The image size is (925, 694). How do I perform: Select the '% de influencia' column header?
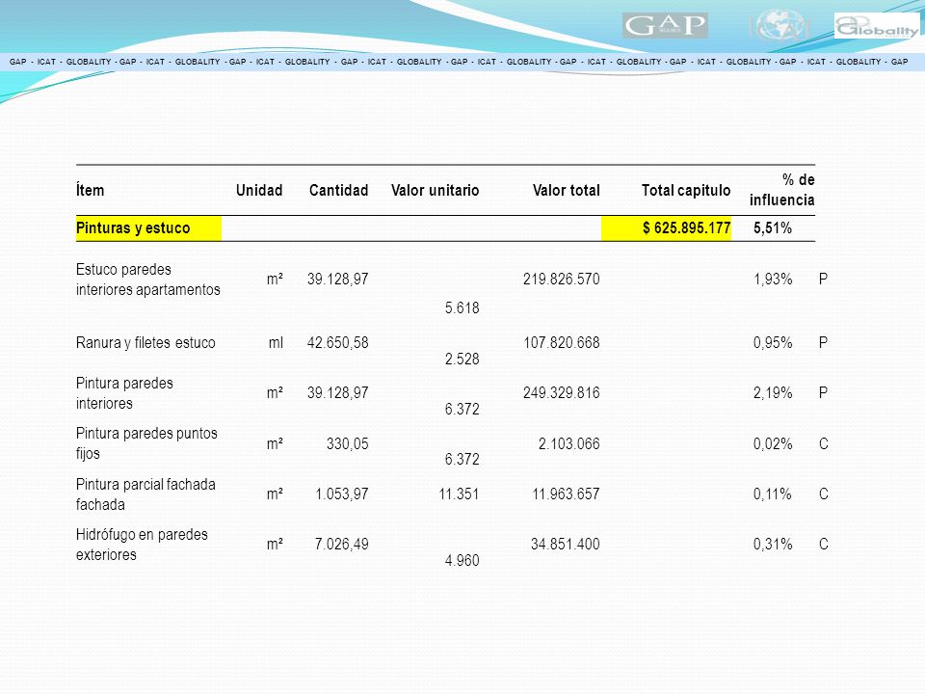coord(782,190)
